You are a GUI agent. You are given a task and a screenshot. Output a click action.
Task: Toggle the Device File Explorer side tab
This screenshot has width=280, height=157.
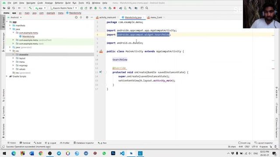click(276, 128)
